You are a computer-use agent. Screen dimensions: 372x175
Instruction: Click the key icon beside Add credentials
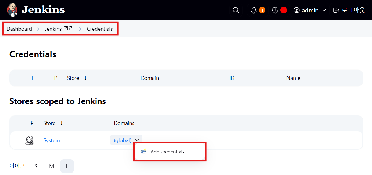[x=144, y=152]
